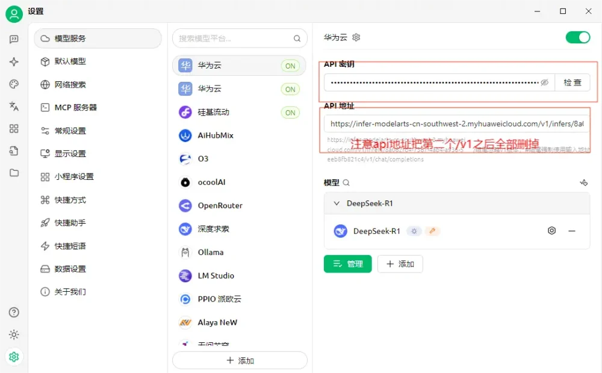Screen dimensions: 602x373
Task: Open the knowledge base sidebar icon
Action: (x=14, y=151)
